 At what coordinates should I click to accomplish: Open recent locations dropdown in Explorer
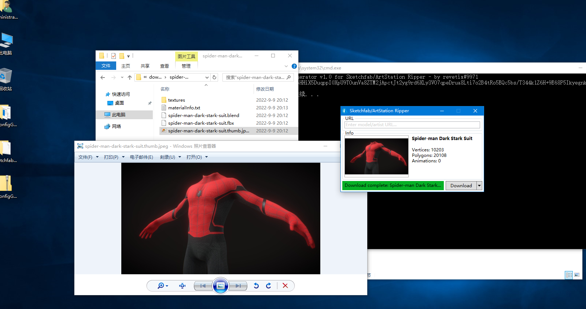pos(122,78)
